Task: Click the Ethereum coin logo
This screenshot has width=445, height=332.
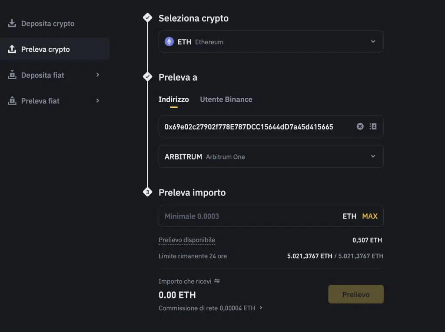Action: pyautogui.click(x=169, y=42)
